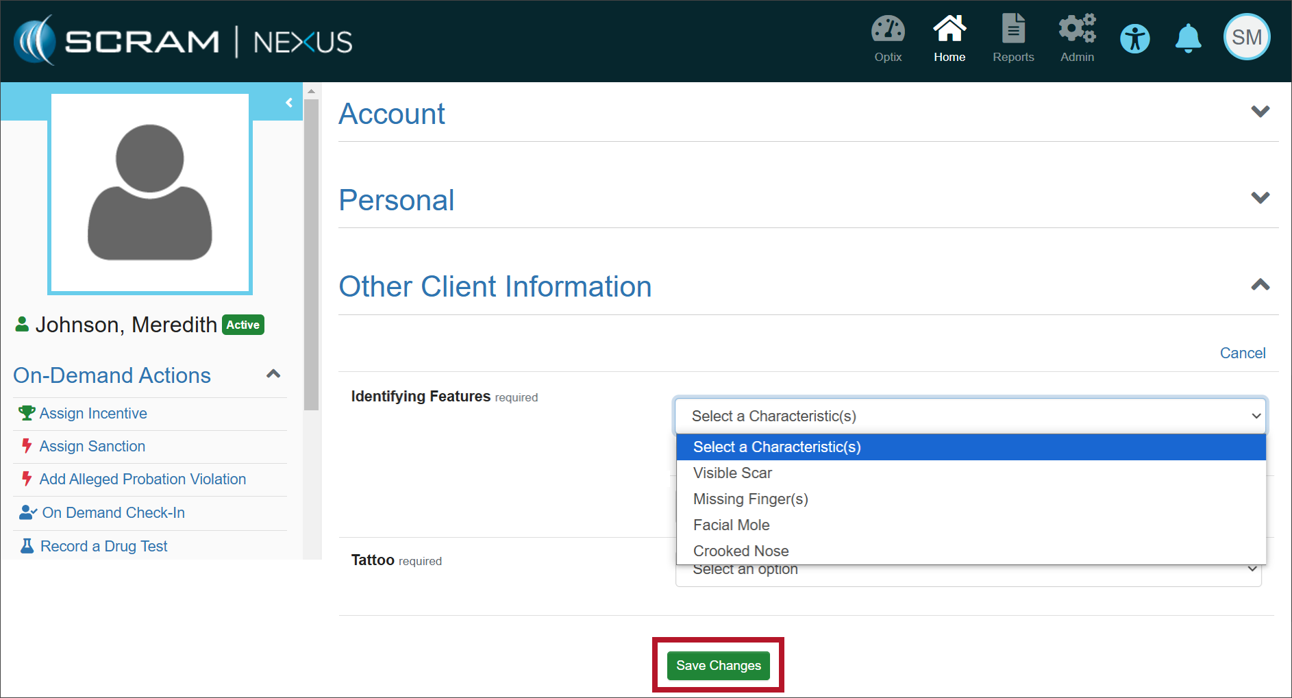Expand the Personal section chevron
The image size is (1292, 698).
1260,198
